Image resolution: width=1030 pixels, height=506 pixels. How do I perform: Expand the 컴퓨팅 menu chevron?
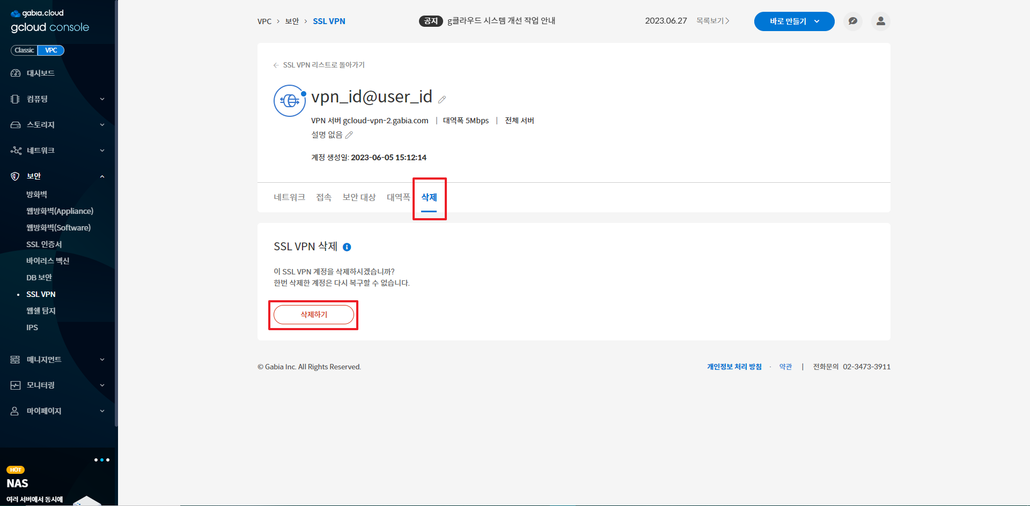click(x=102, y=99)
